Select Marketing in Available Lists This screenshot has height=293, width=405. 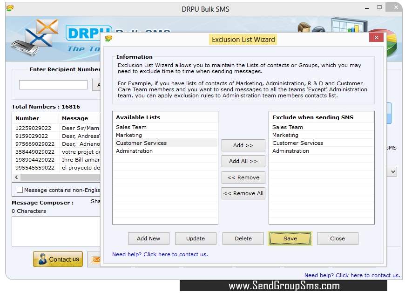tap(165, 135)
